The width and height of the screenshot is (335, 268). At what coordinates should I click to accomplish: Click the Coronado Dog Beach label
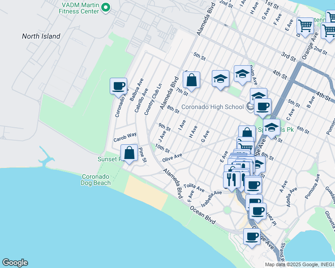click(x=95, y=180)
